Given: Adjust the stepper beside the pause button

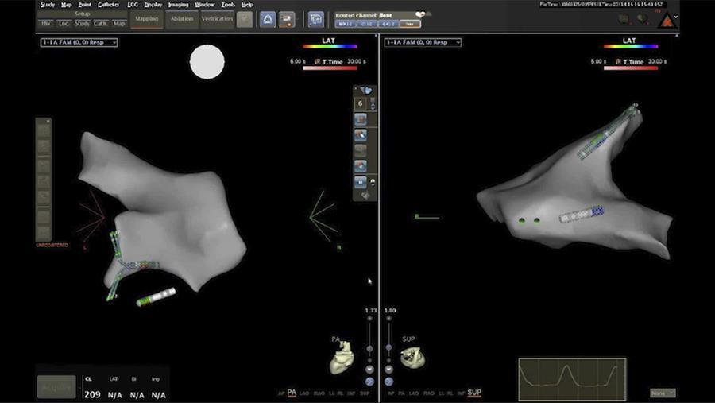Looking at the screenshot, I should tap(373, 182).
